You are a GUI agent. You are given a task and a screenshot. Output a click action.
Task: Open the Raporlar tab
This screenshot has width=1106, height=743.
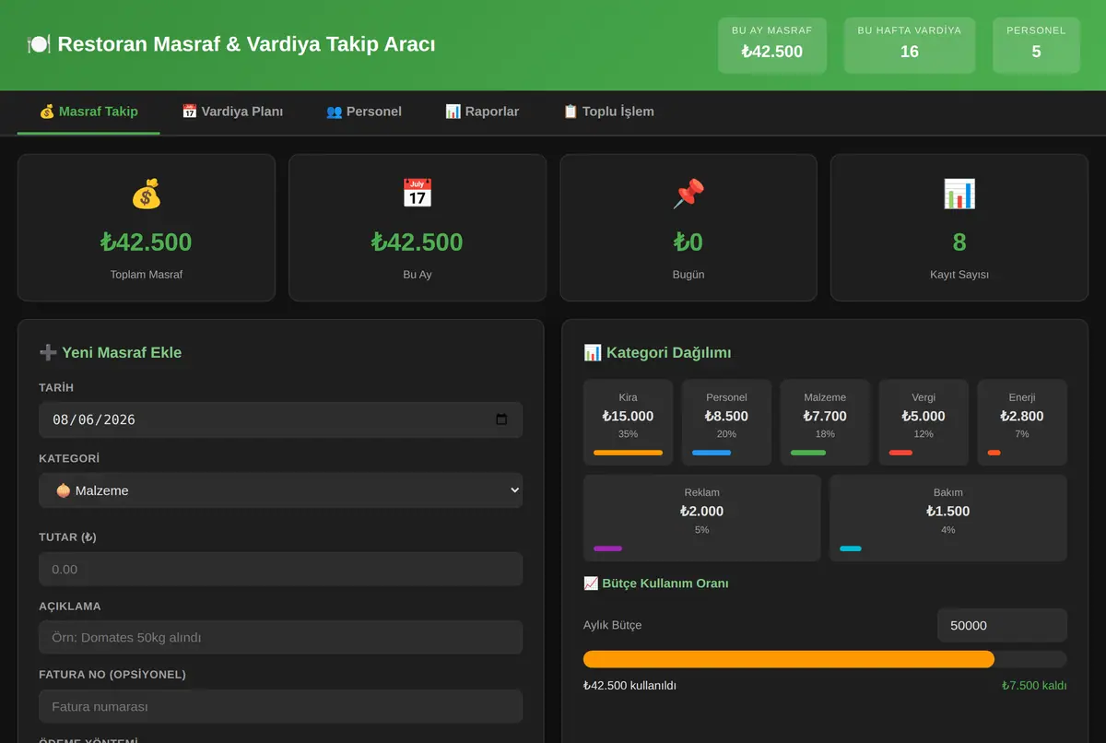pos(482,112)
